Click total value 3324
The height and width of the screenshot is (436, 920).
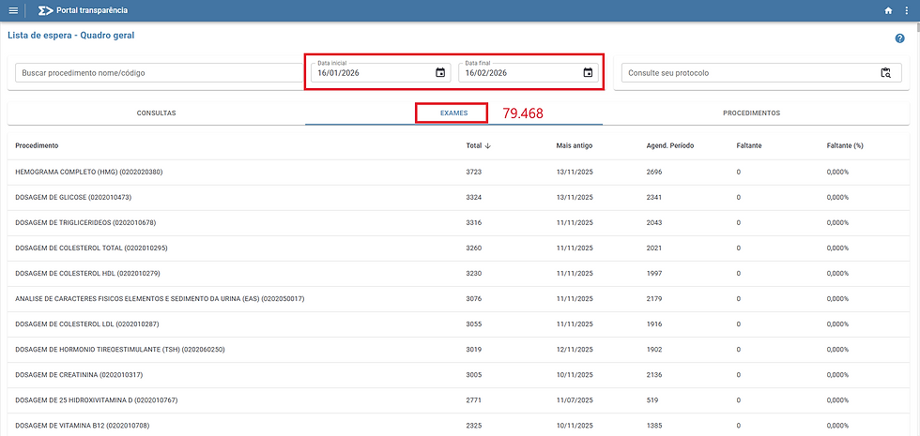pyautogui.click(x=473, y=198)
